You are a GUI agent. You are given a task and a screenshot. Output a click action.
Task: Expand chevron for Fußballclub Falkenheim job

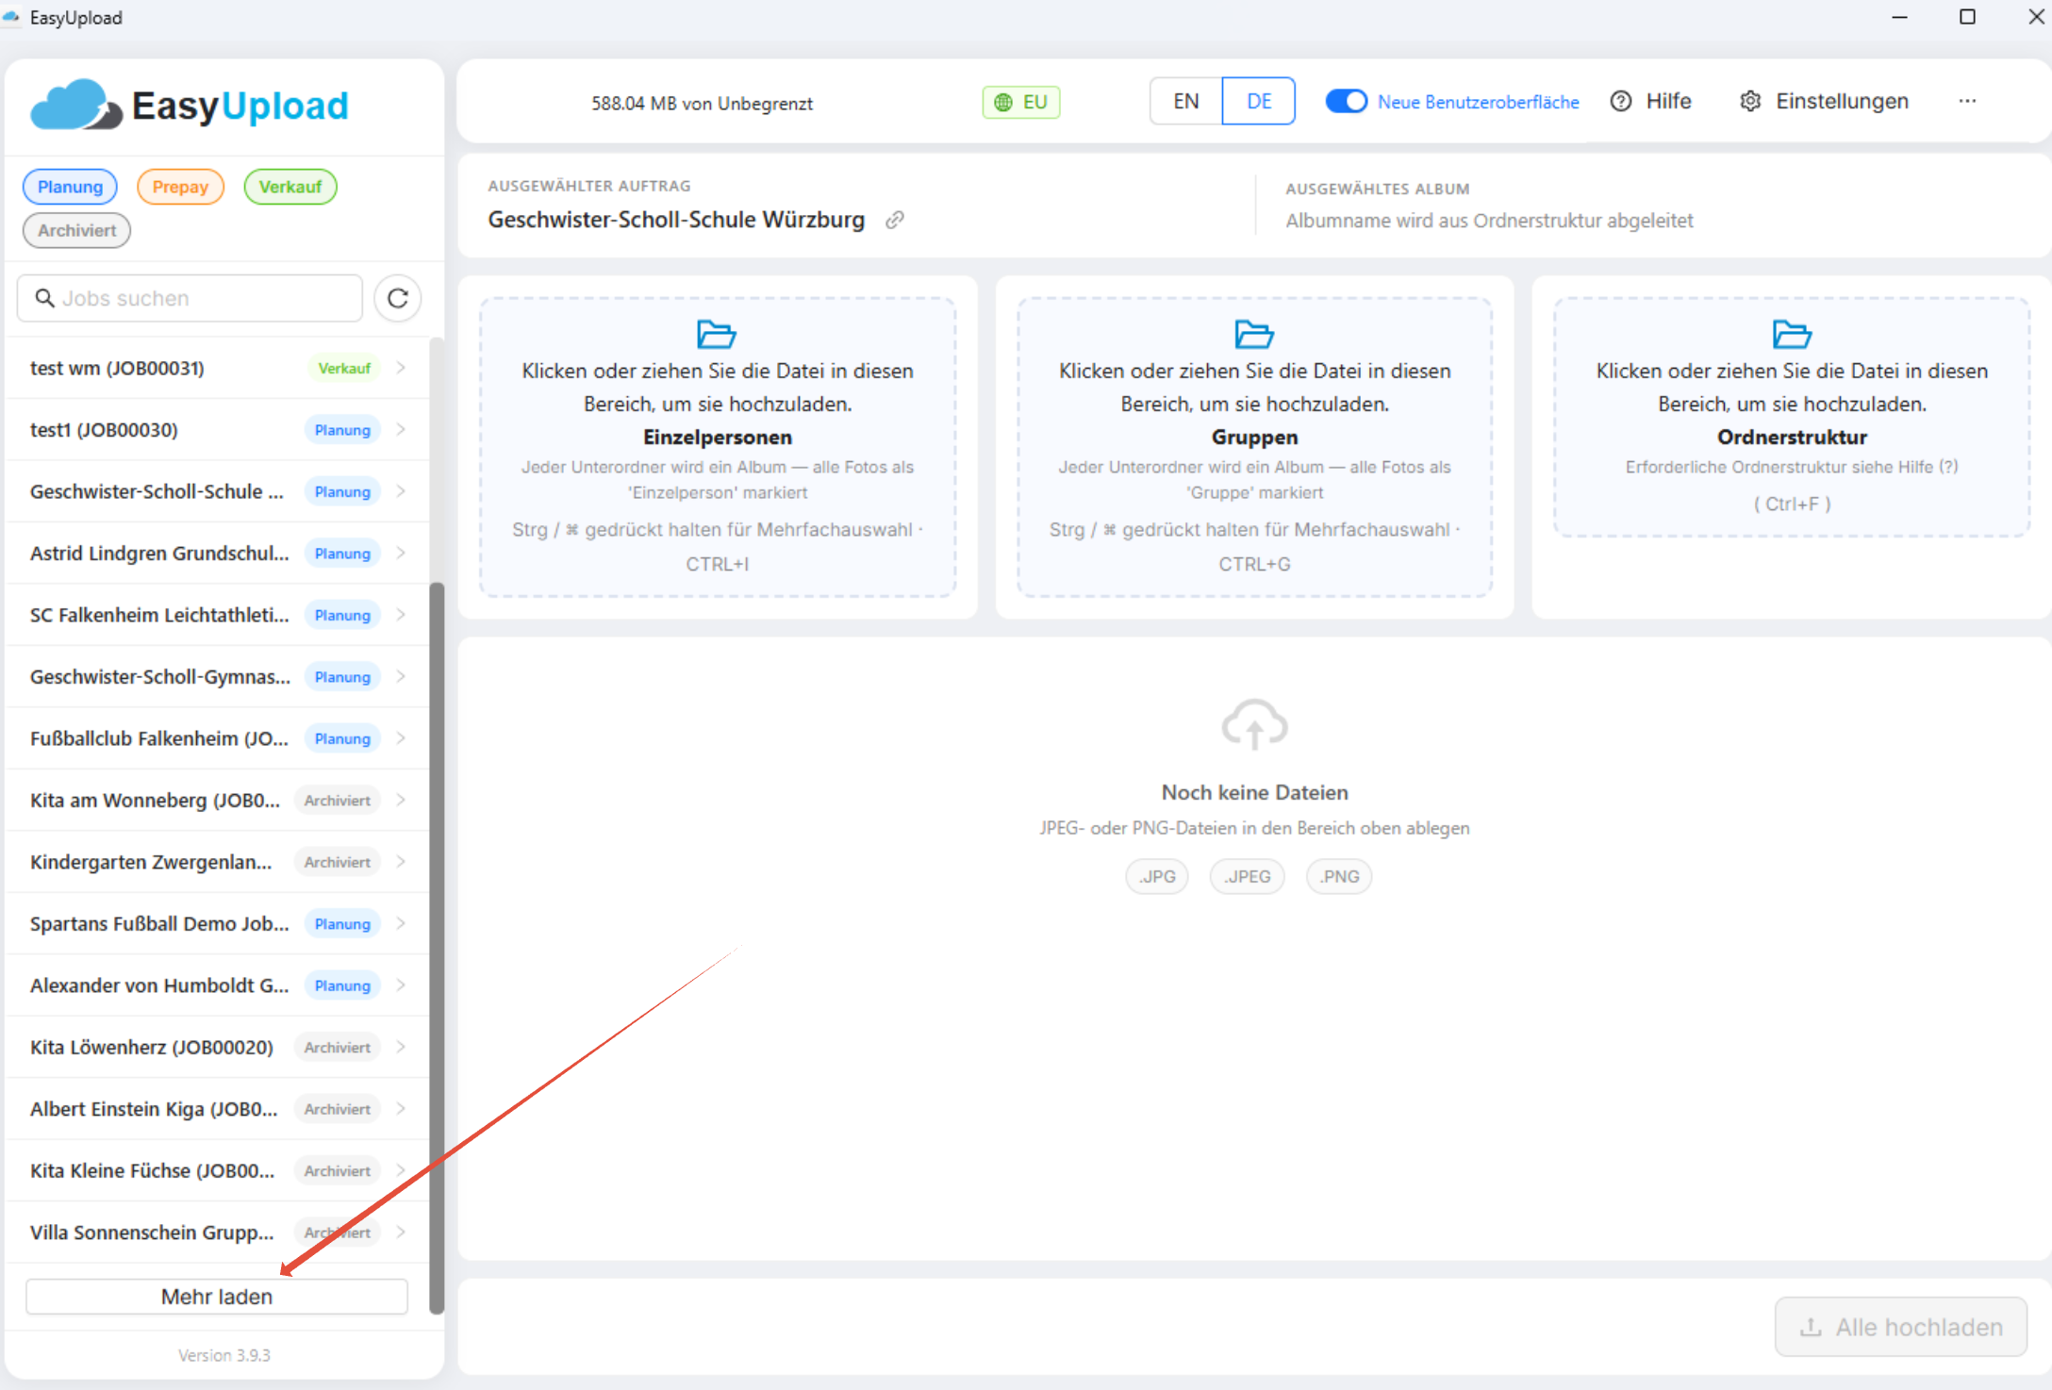[402, 738]
